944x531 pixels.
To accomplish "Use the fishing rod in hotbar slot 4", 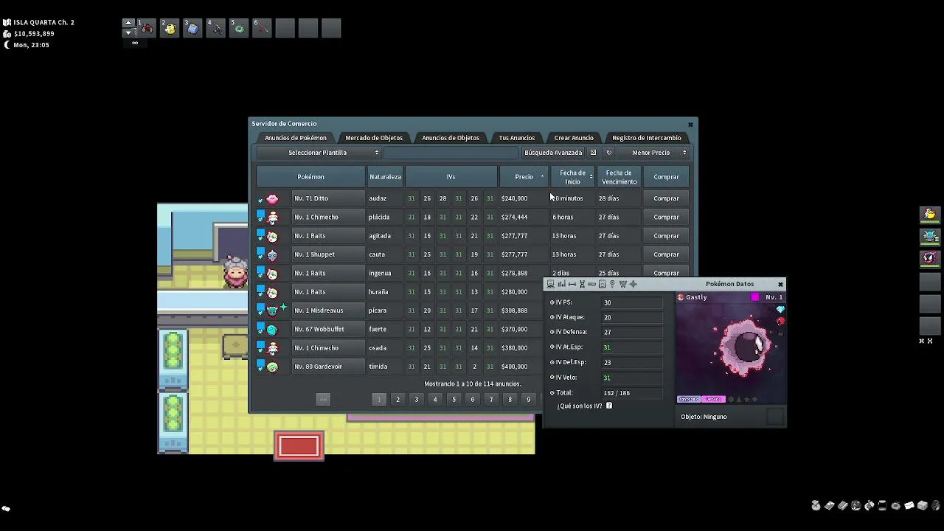I will point(215,28).
